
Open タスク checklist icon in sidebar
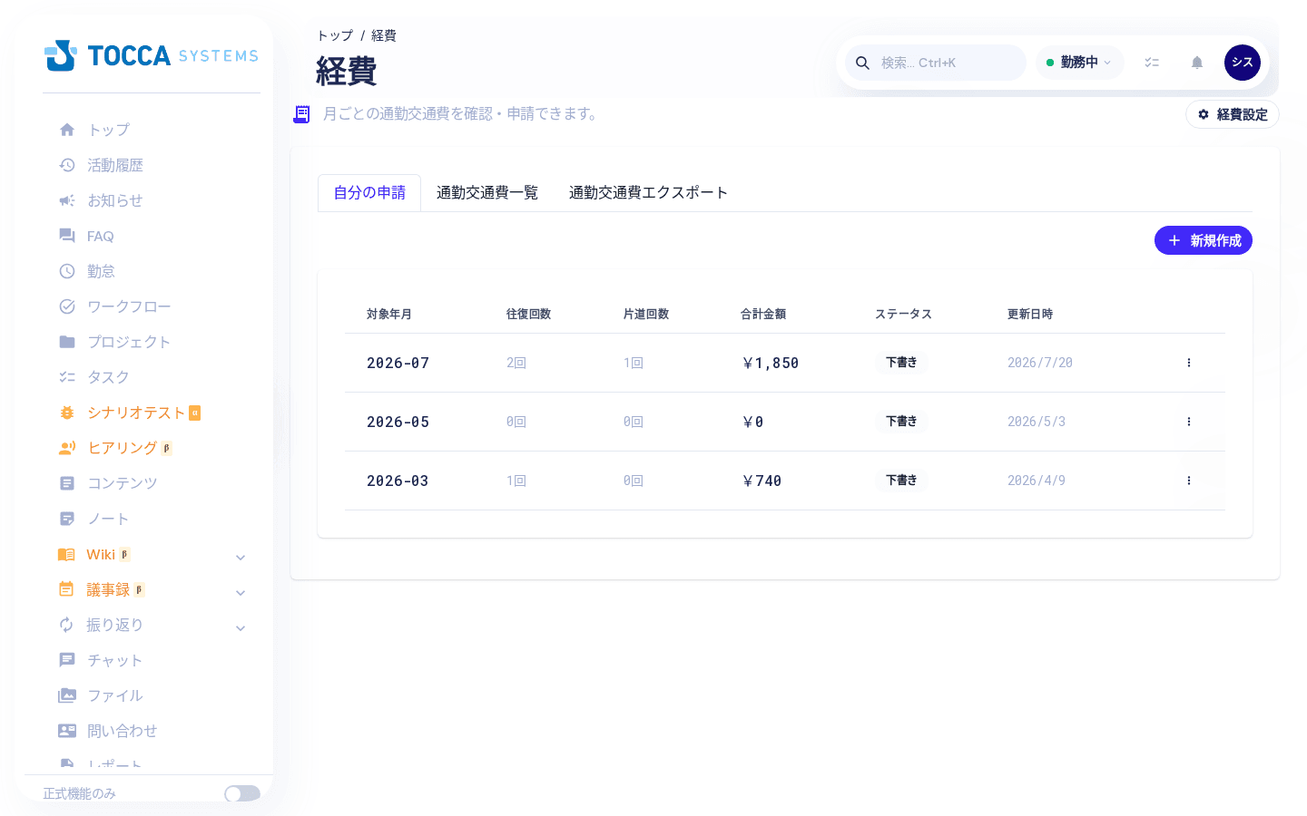[67, 377]
